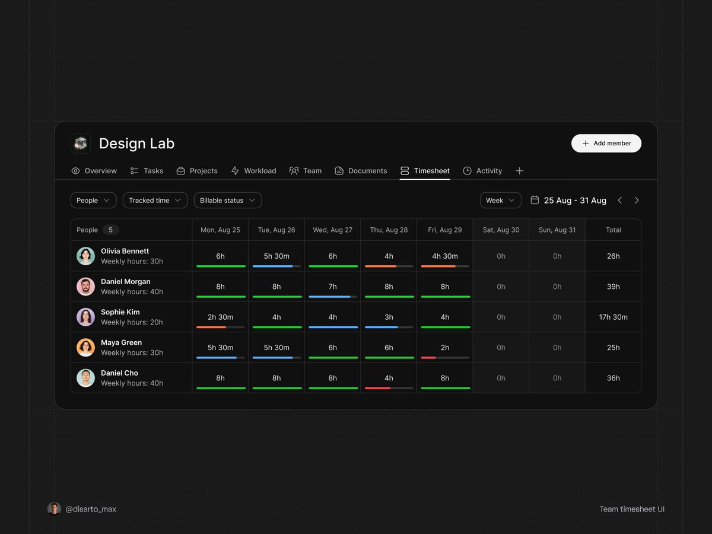Click the clock icon beside Activity
Screen dimensions: 712x534
coord(467,171)
